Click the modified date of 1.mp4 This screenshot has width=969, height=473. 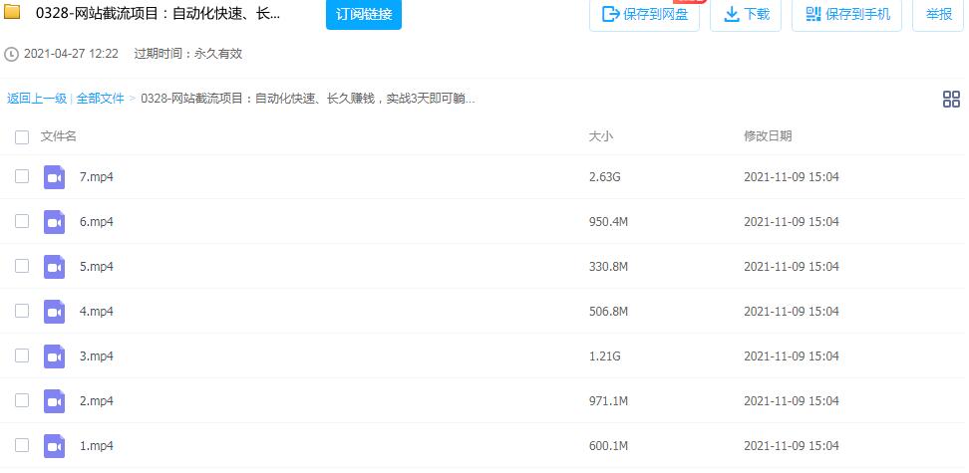pyautogui.click(x=791, y=446)
